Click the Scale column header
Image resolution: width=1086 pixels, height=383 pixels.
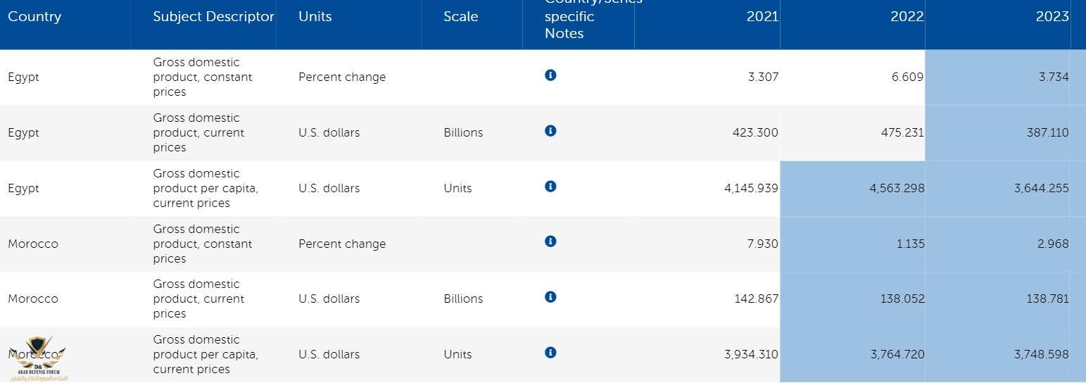[x=460, y=17]
